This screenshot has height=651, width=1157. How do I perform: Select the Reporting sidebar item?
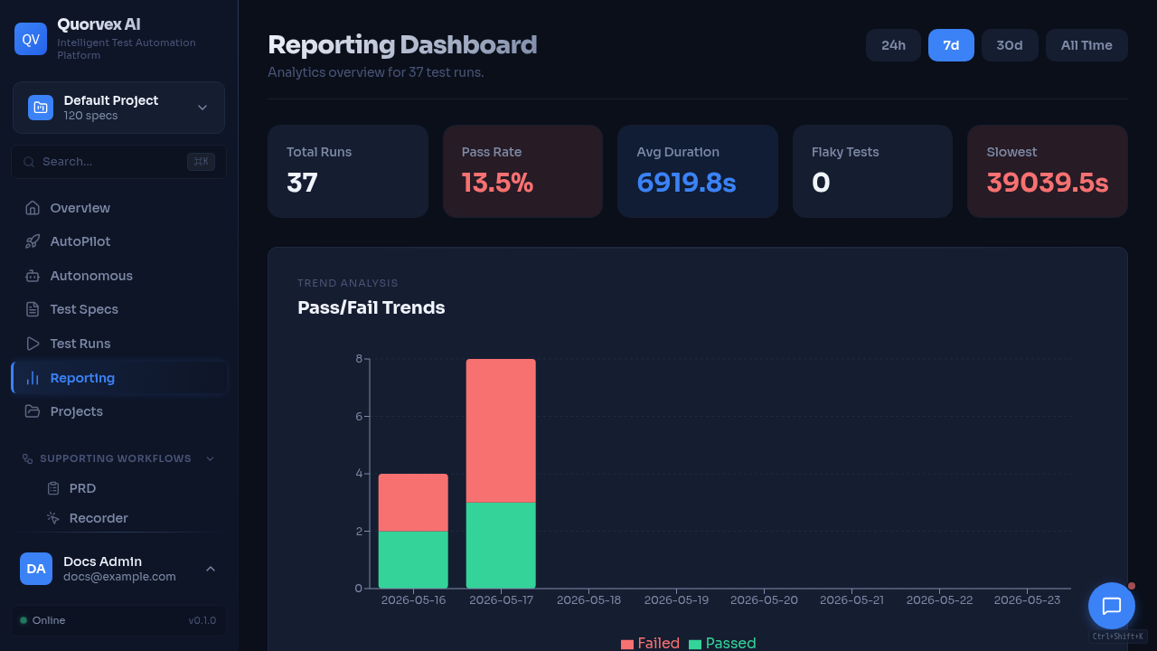click(x=118, y=378)
